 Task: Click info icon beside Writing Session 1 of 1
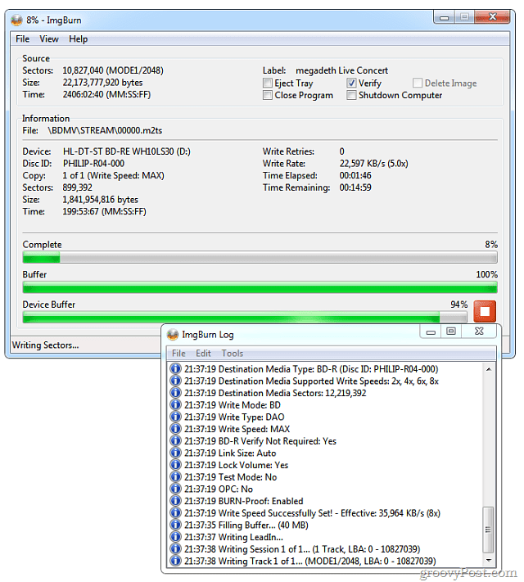(x=175, y=548)
